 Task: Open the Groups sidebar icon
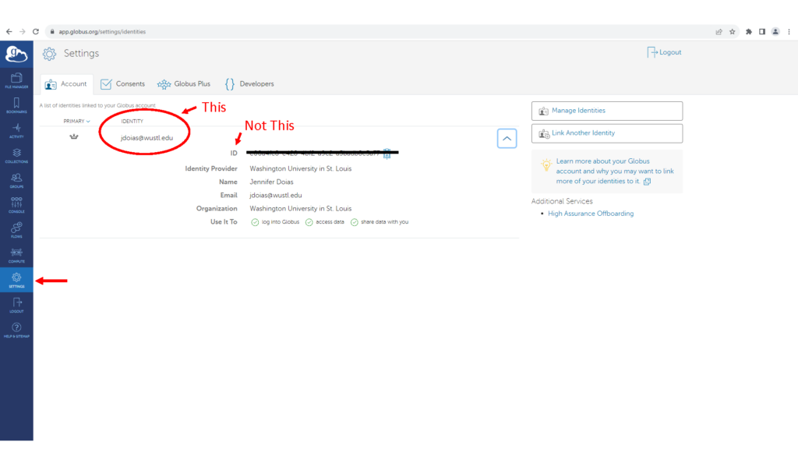pos(16,180)
